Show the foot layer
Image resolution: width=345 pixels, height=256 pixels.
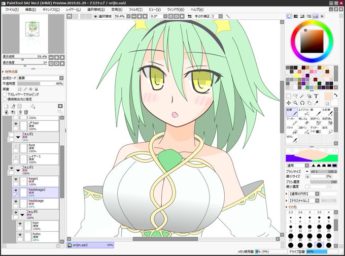point(16,146)
